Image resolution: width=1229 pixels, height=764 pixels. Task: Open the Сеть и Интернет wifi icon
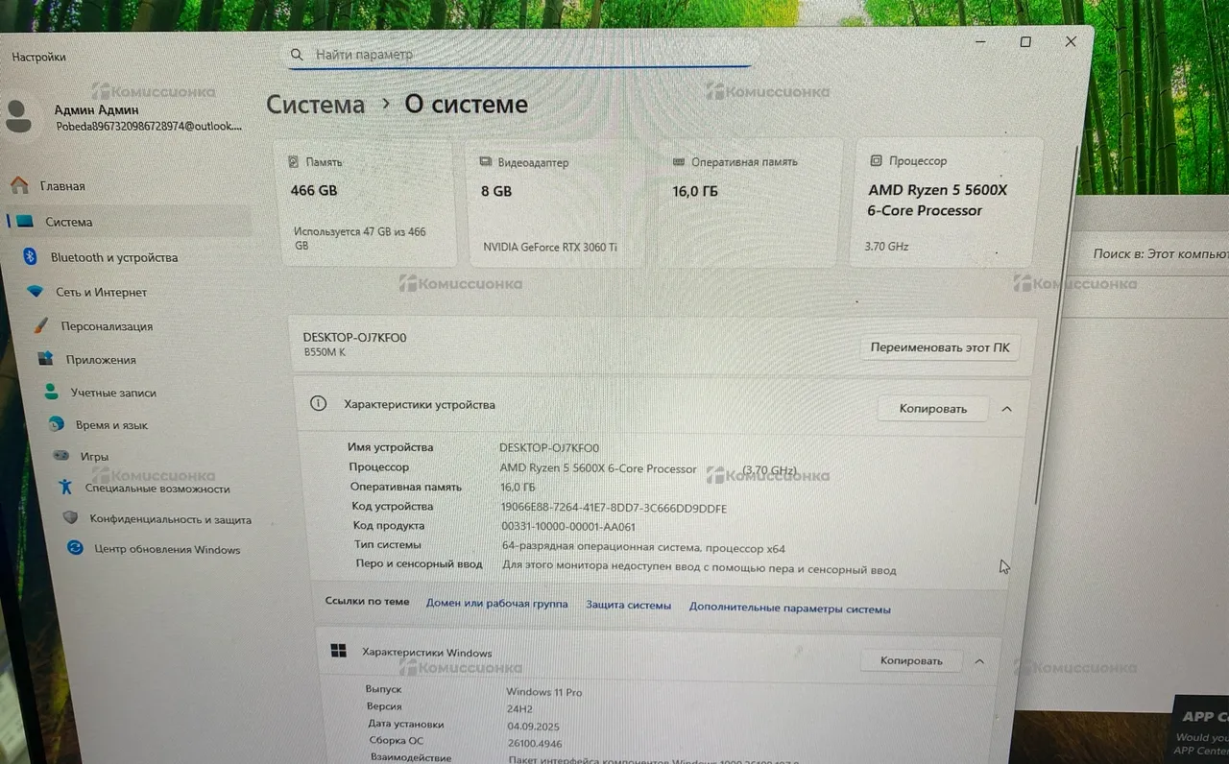(36, 291)
